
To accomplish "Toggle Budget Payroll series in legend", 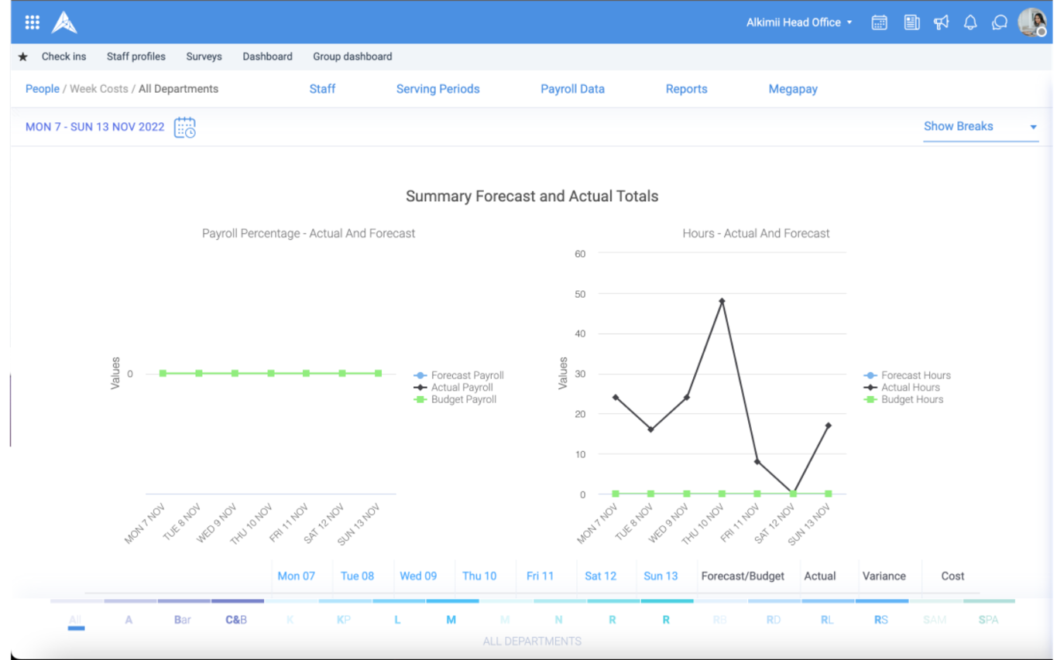I will click(463, 400).
